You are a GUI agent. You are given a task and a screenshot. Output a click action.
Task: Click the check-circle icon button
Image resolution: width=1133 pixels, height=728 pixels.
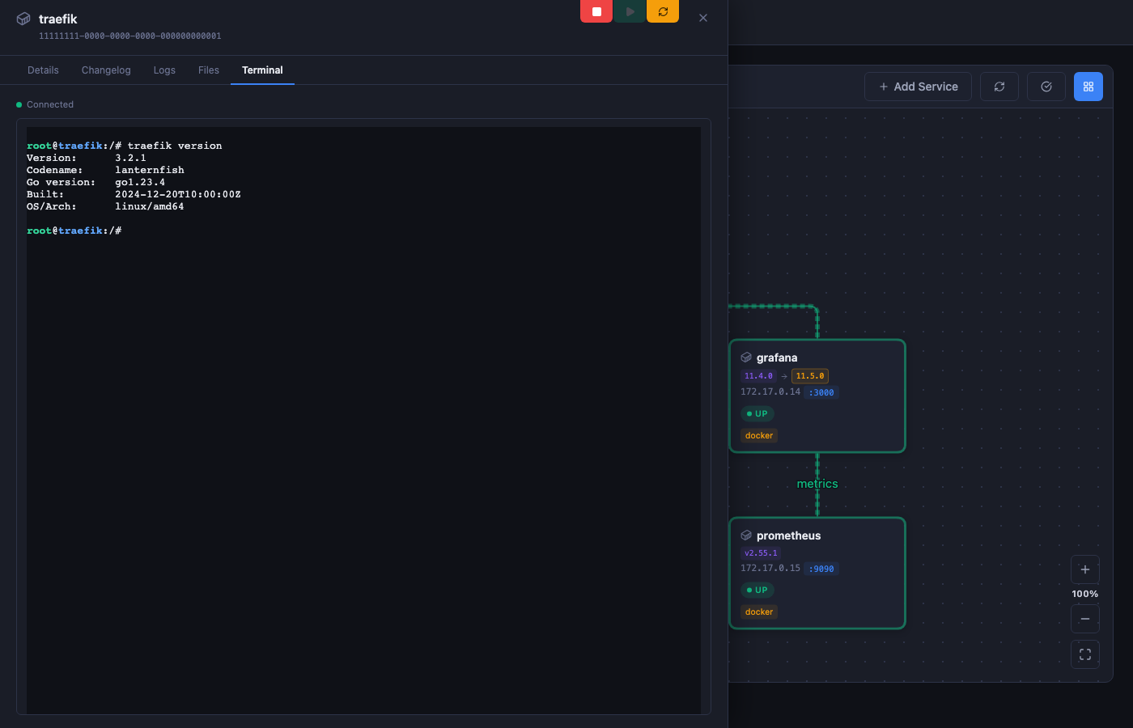pos(1046,87)
